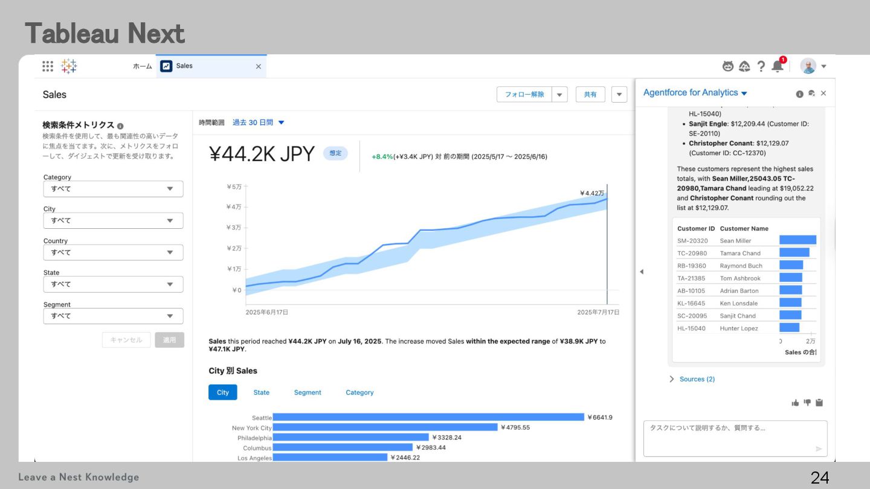
Task: Open the notifications bell
Action: click(x=778, y=66)
